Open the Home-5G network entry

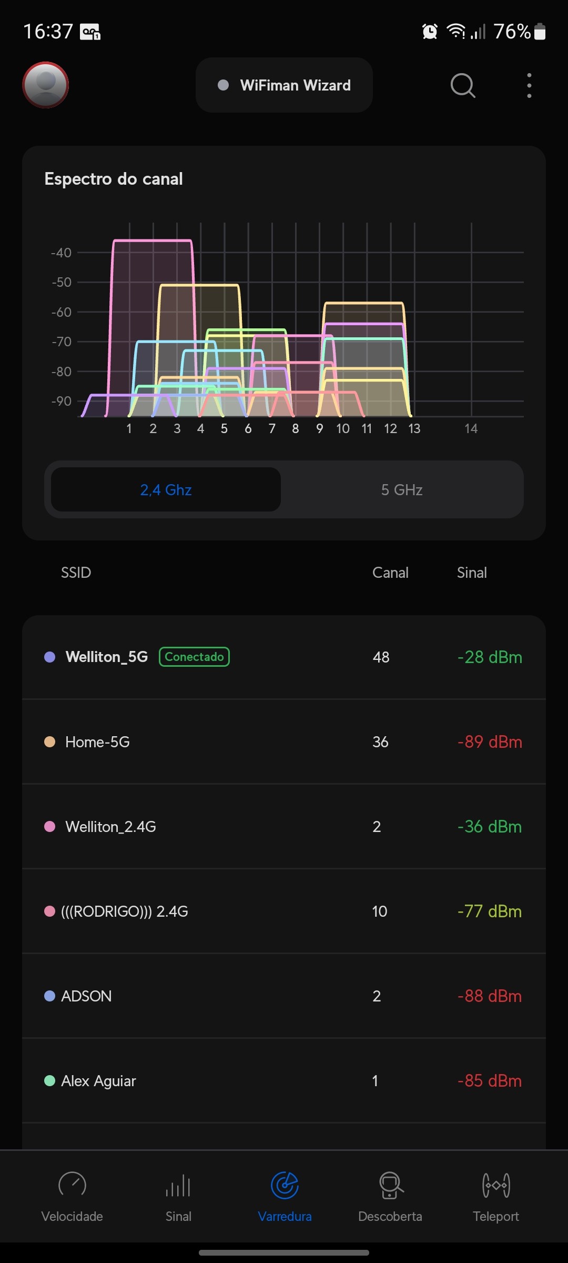(x=284, y=742)
